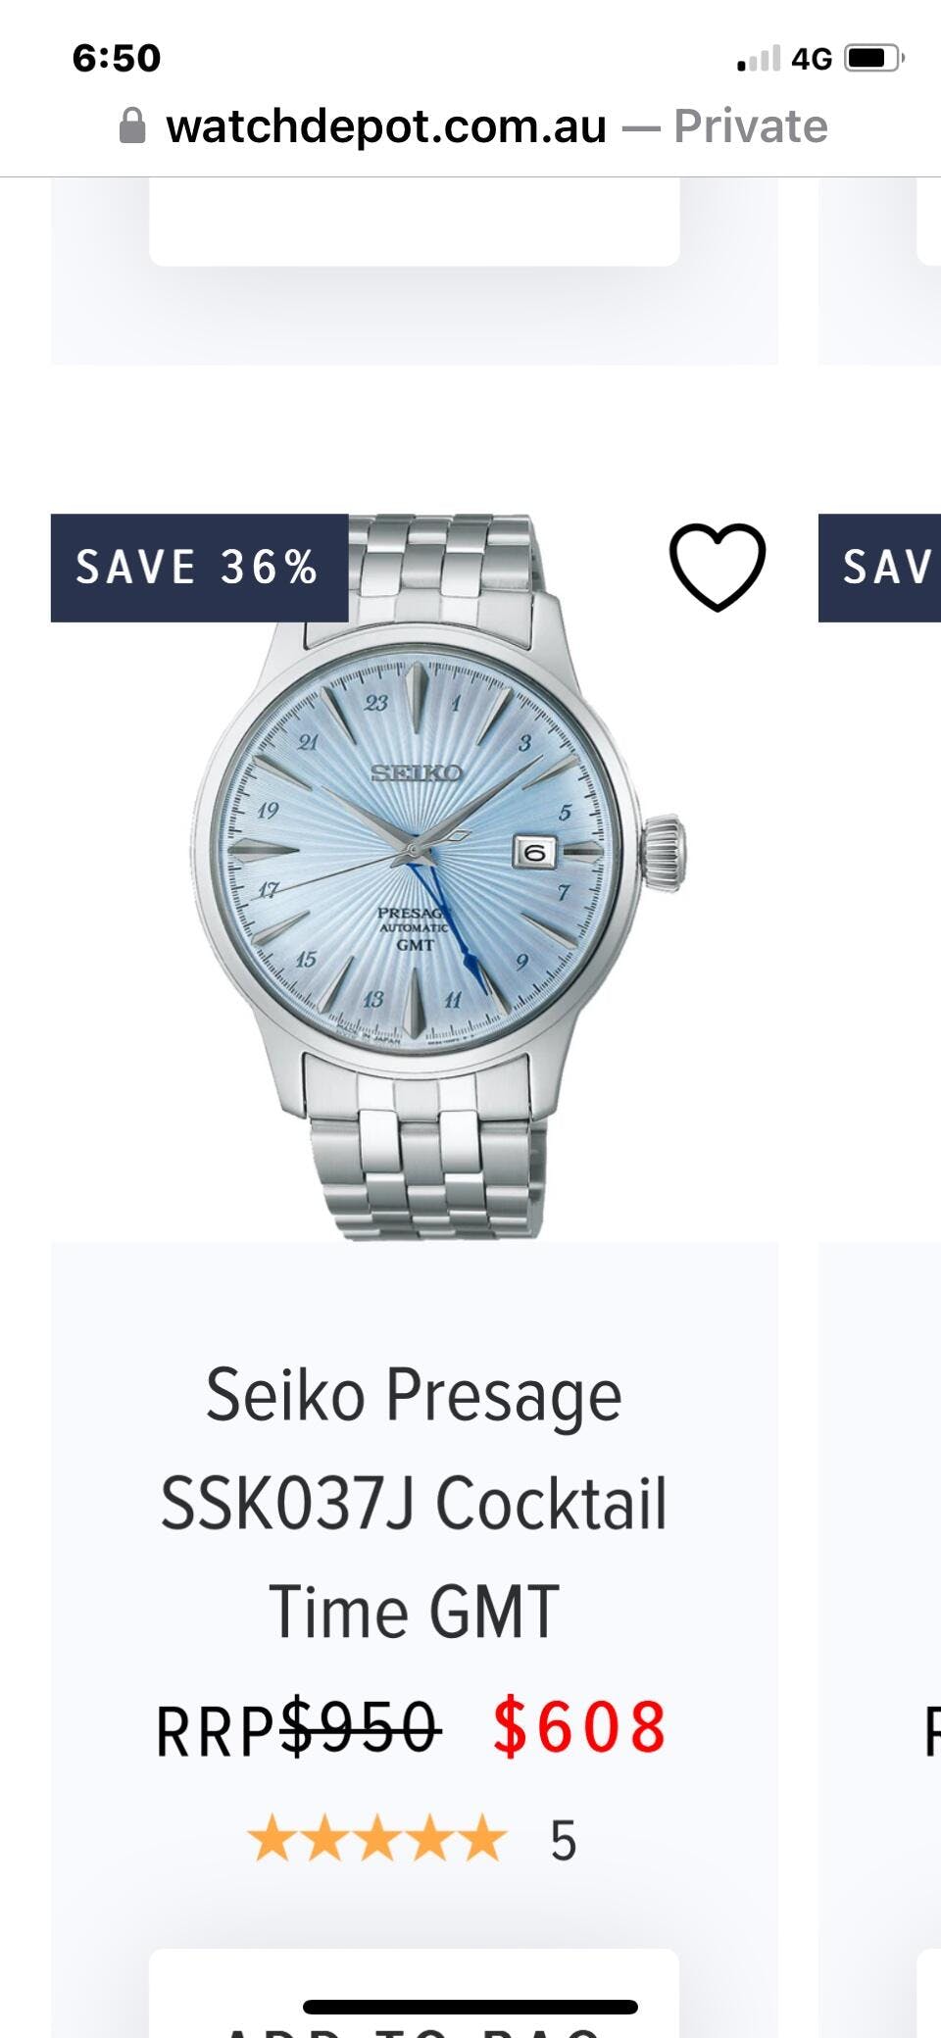
Task: Tap the battery status icon
Action: pyautogui.click(x=874, y=59)
